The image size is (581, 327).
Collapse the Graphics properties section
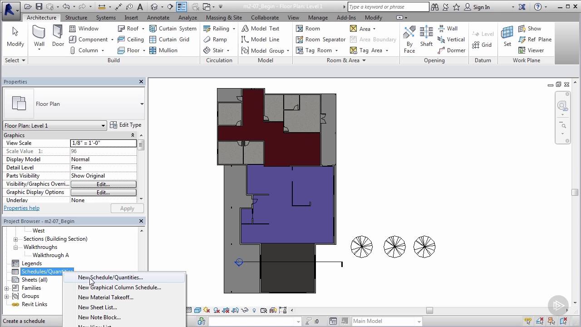(x=133, y=135)
